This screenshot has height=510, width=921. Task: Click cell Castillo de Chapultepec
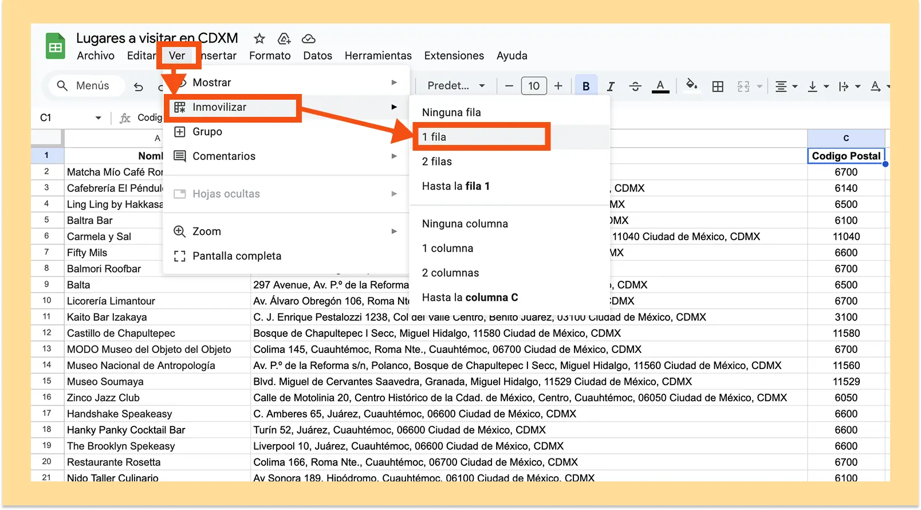[x=158, y=334]
